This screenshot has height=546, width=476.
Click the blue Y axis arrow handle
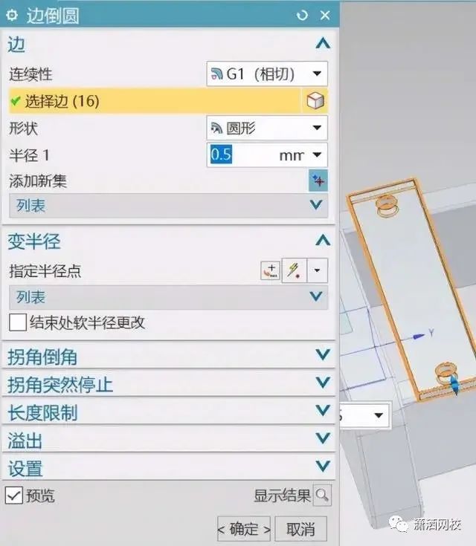coord(419,337)
